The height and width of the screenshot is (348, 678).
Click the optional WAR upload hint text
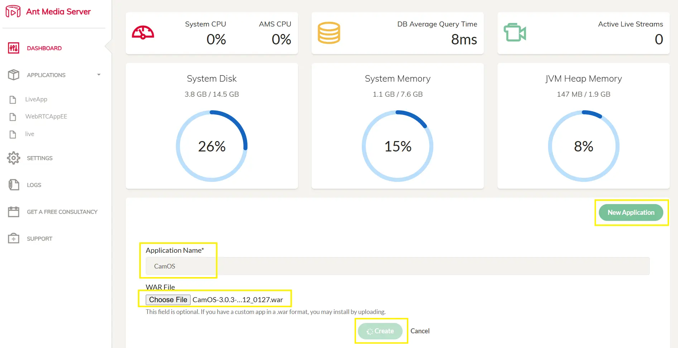(265, 312)
